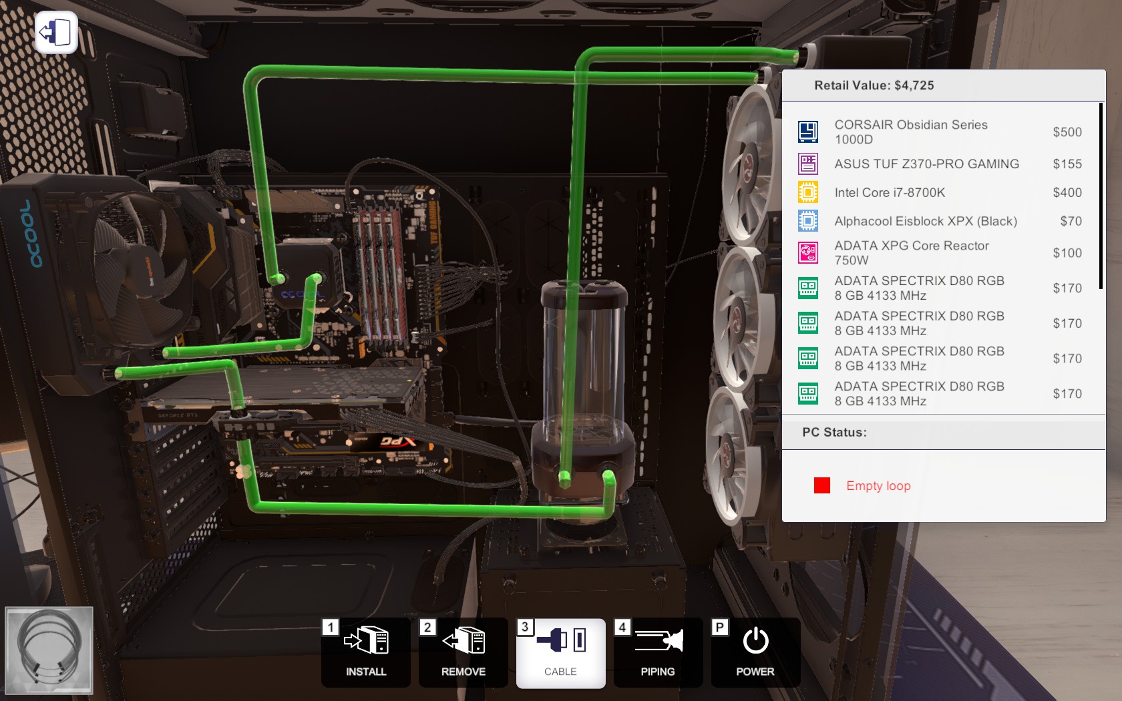This screenshot has width=1122, height=701.
Task: Switch to Cable mode
Action: pyautogui.click(x=561, y=653)
